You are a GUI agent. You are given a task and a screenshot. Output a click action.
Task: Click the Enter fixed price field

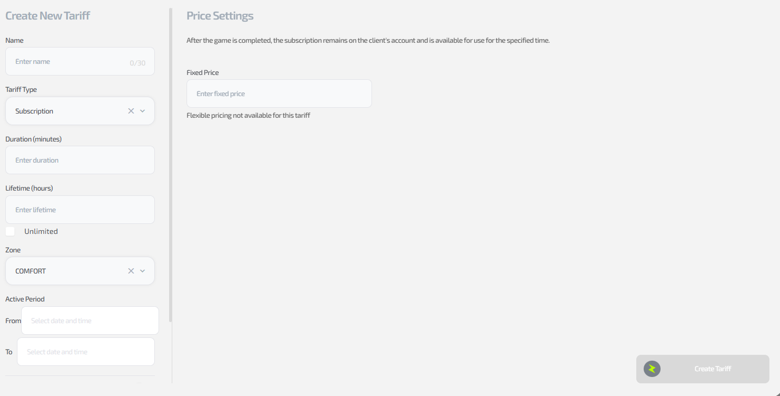click(279, 93)
